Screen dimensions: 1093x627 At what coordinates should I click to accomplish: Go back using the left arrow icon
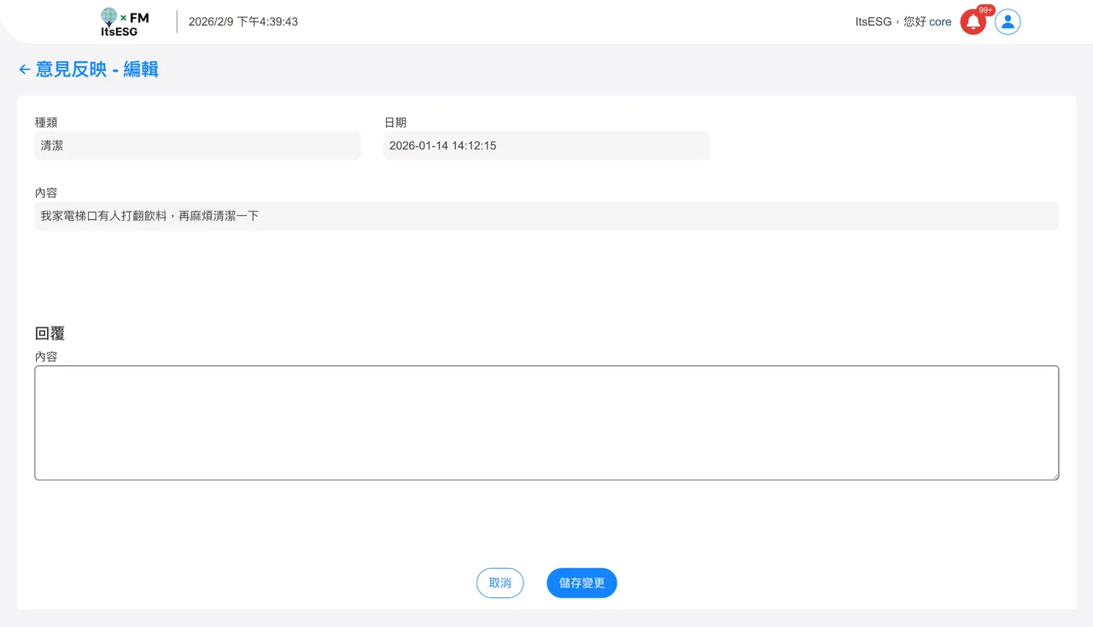pos(25,69)
